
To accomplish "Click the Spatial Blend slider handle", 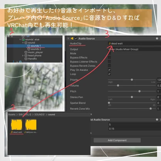I will coord(109,103).
